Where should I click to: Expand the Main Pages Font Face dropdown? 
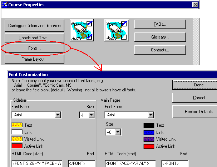151,115
